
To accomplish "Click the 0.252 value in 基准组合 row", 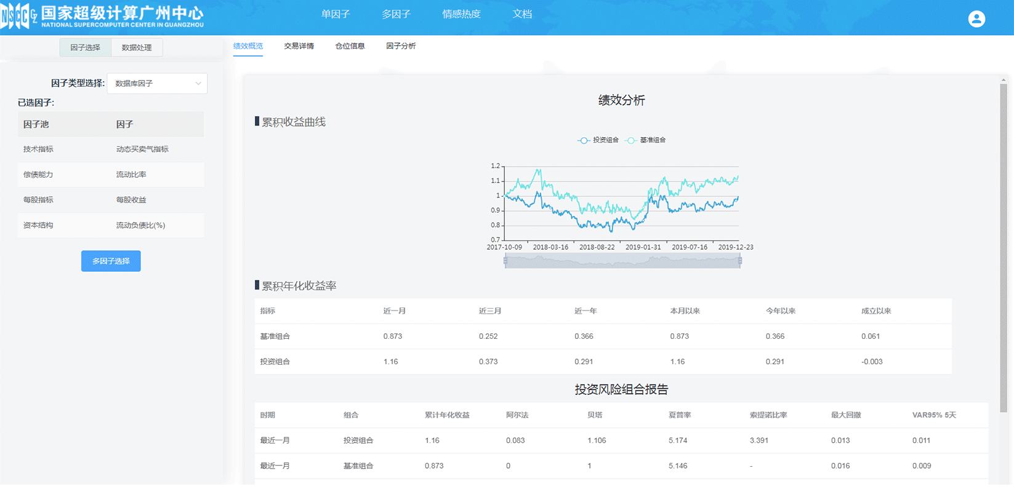I will [x=488, y=336].
